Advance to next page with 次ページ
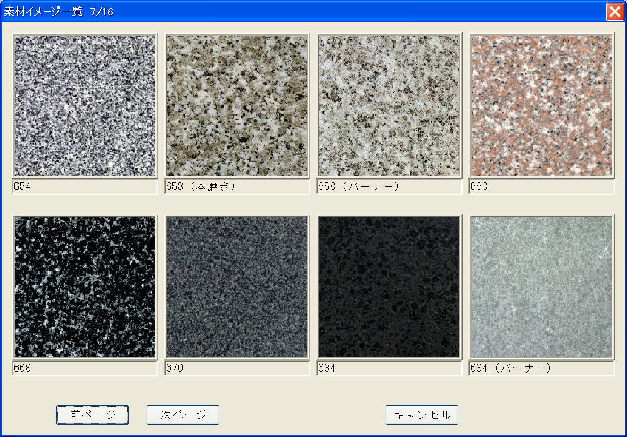The height and width of the screenshot is (437, 627). coord(183,415)
